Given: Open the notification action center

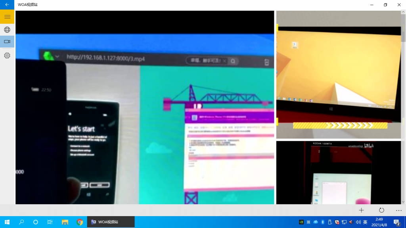Looking at the screenshot, I should (396, 222).
